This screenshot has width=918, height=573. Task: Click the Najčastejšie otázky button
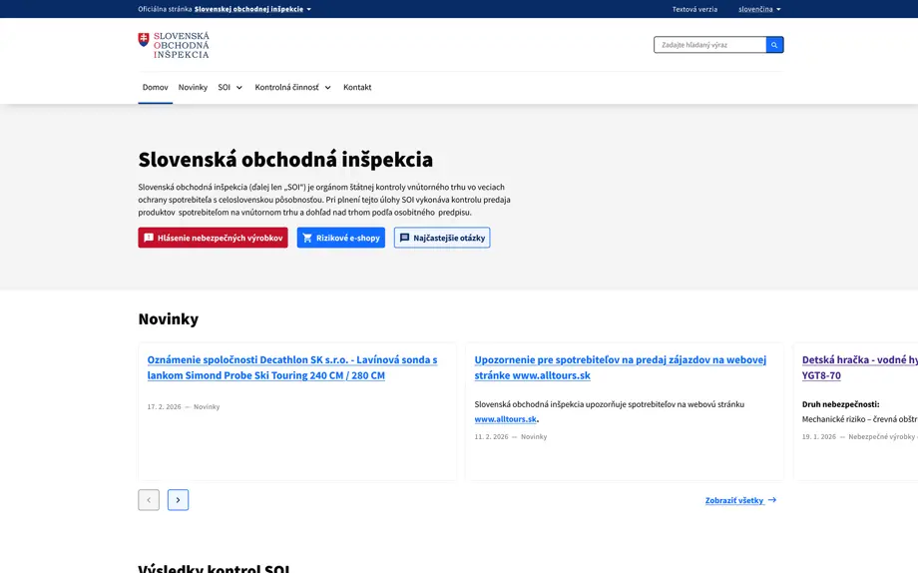(x=442, y=238)
